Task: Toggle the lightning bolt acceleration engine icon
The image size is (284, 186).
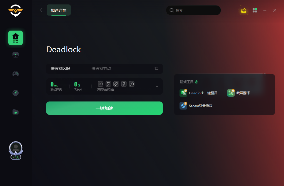Action: point(124,84)
